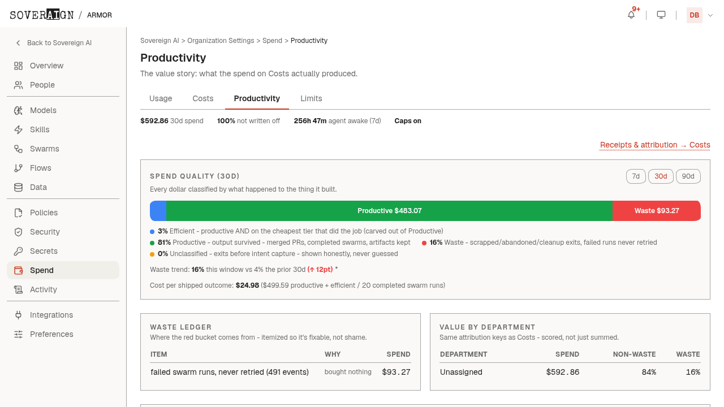The image size is (724, 407).
Task: Click the $592.86 30d spend stat
Action: [172, 121]
